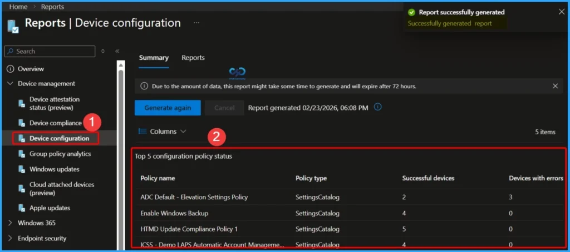Open Windows updates report
This screenshot has height=252, width=570.
coord(54,169)
